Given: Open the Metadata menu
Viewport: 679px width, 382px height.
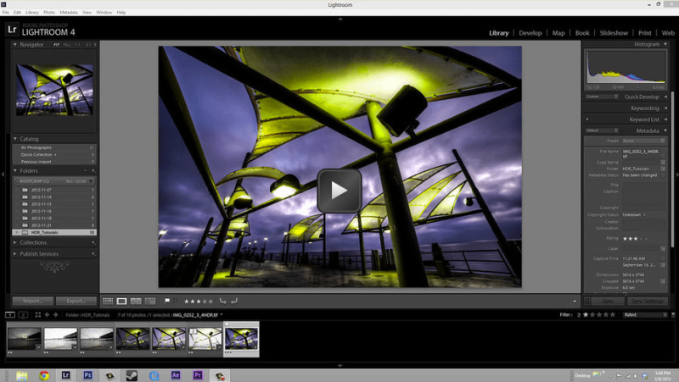Looking at the screenshot, I should pos(69,13).
